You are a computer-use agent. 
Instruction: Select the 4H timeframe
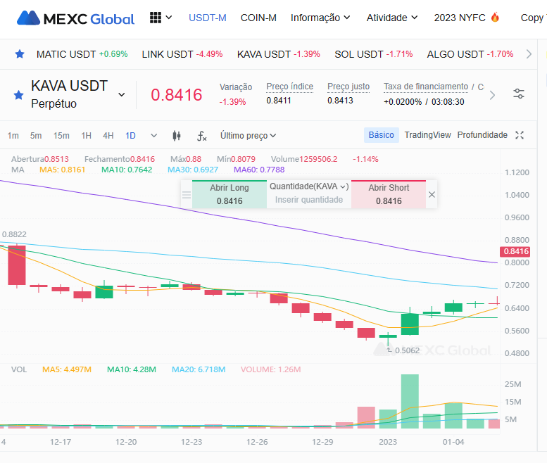tap(108, 136)
